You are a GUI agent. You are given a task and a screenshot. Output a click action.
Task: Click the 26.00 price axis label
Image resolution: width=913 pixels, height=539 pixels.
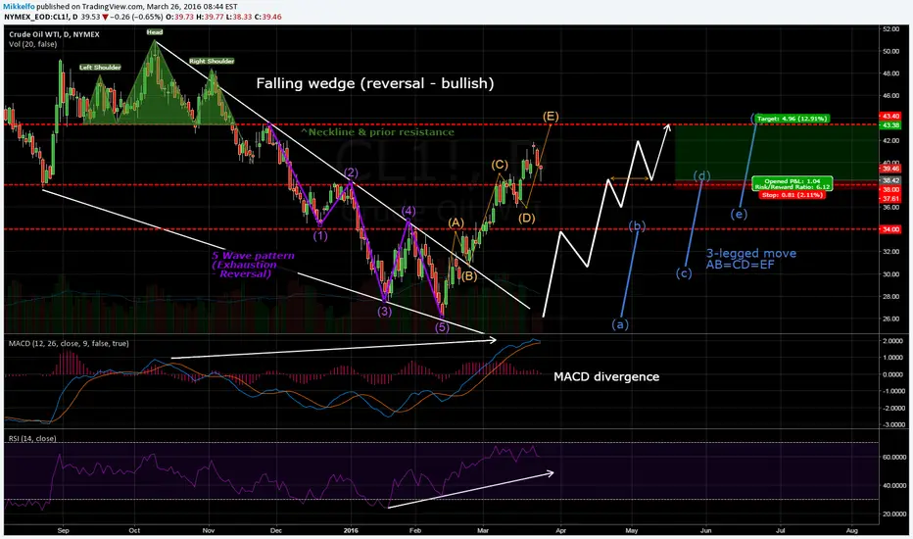tap(890, 319)
